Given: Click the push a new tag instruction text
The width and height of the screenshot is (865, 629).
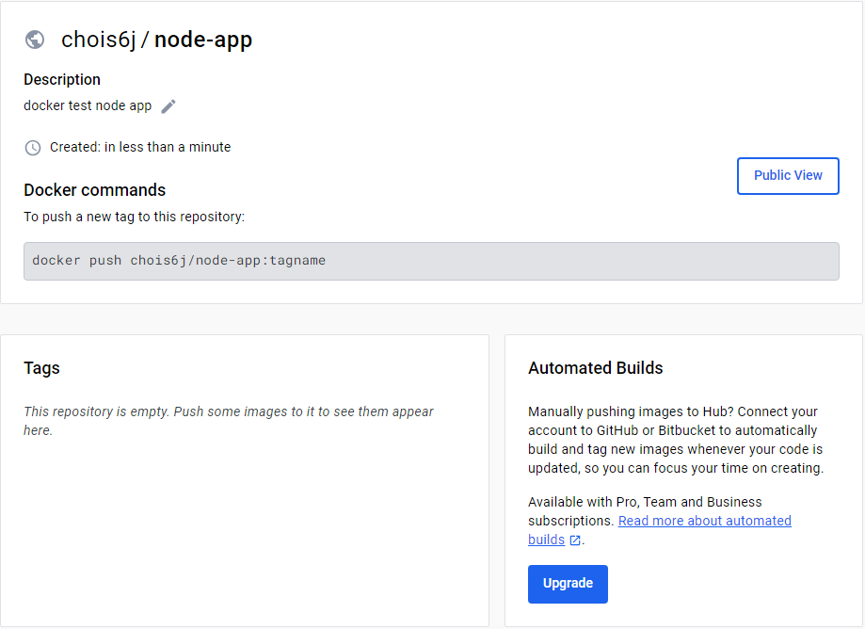Looking at the screenshot, I should 134,217.
